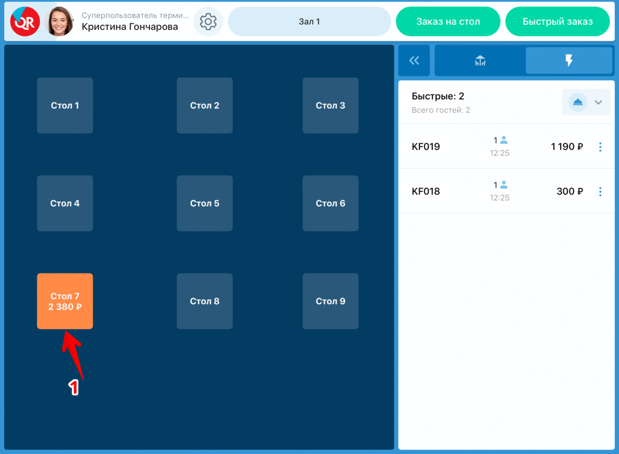This screenshot has width=619, height=454.
Task: Switch to the quick orders lightning tab
Action: point(569,61)
